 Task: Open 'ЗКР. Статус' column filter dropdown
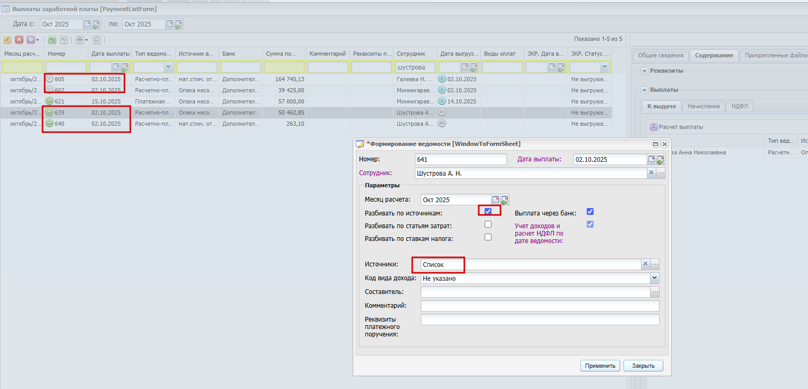(605, 67)
